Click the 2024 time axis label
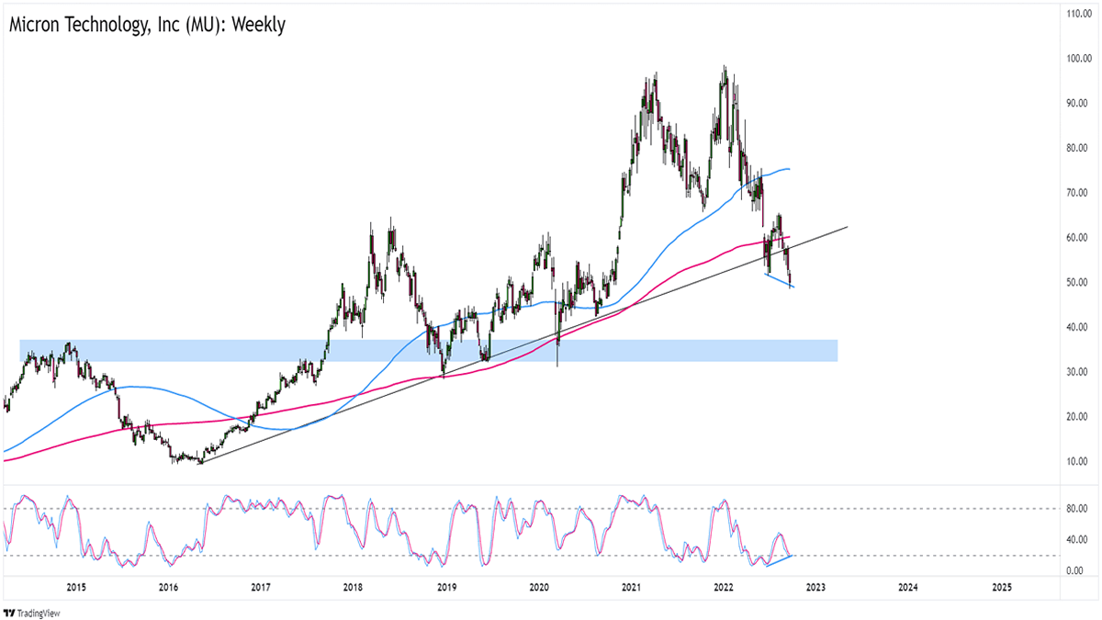This screenshot has height=620, width=1102. tap(908, 587)
